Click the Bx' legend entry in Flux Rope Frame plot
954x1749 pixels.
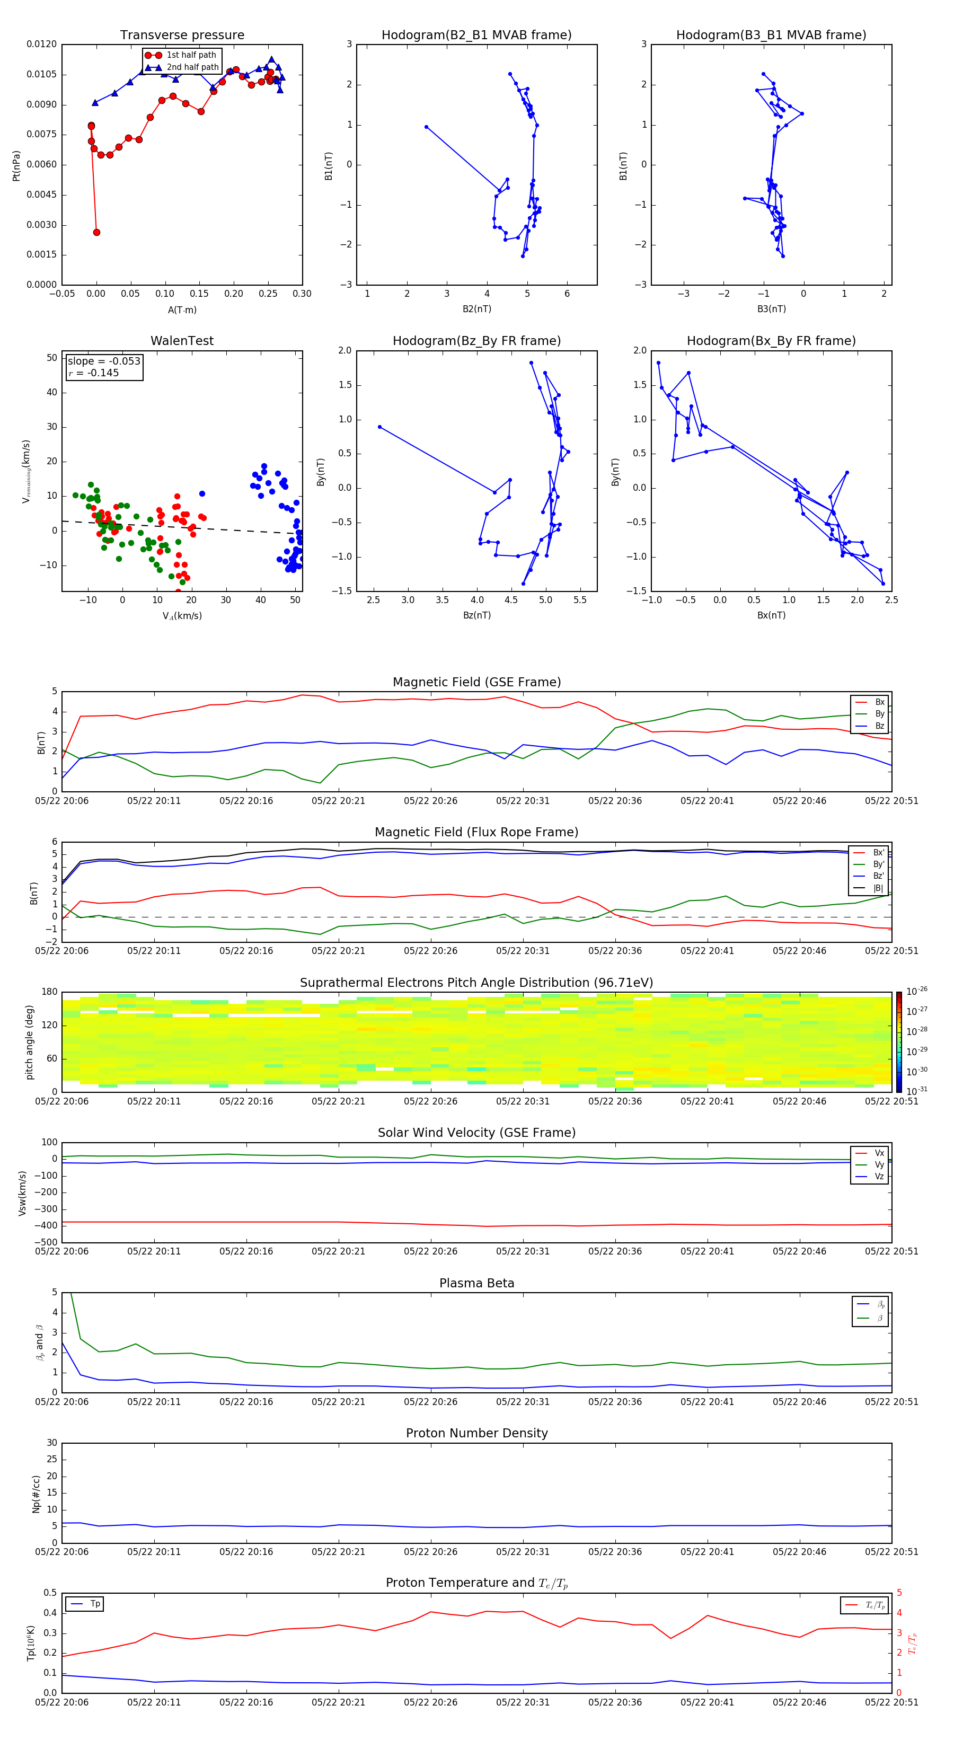click(870, 853)
